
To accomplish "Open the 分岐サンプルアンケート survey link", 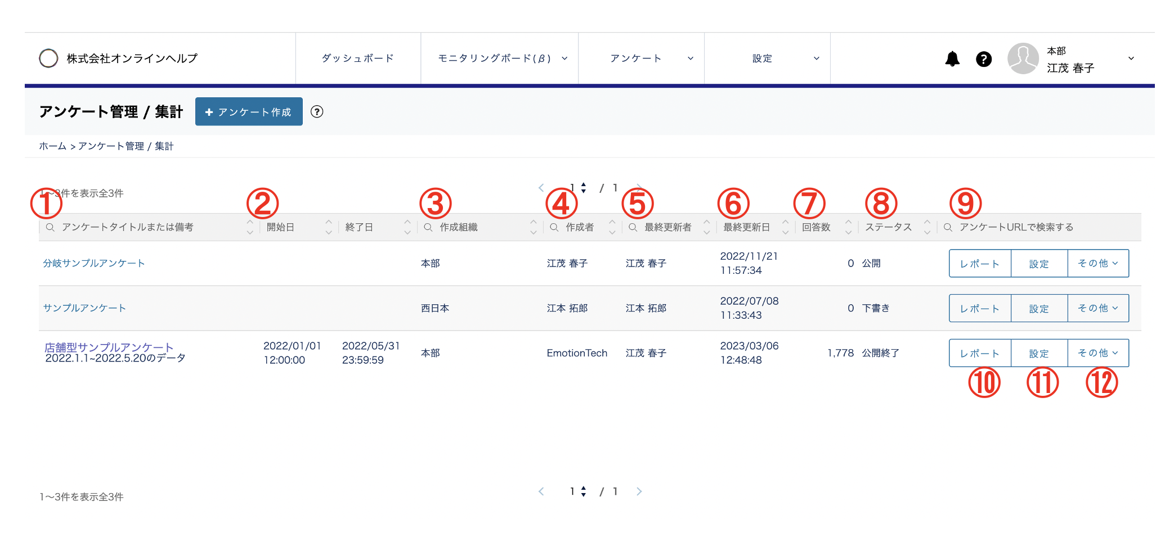I will pyautogui.click(x=93, y=263).
